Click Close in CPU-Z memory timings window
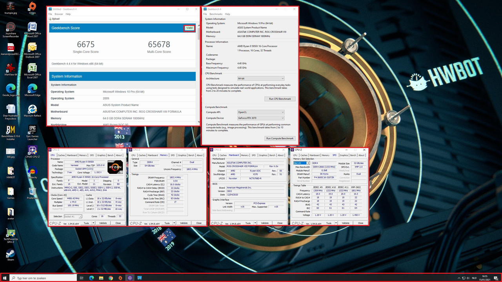The height and width of the screenshot is (282, 502). click(199, 223)
